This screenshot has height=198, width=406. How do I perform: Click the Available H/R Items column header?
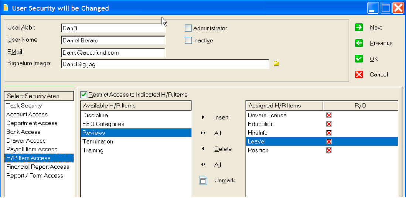[136, 106]
